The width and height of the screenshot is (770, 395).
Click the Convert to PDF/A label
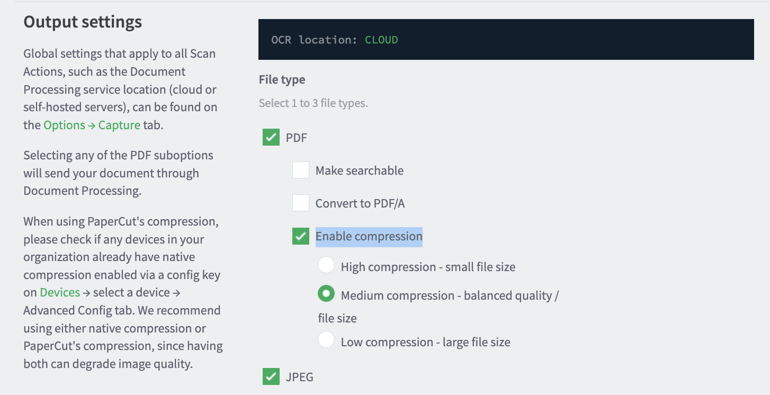(360, 203)
